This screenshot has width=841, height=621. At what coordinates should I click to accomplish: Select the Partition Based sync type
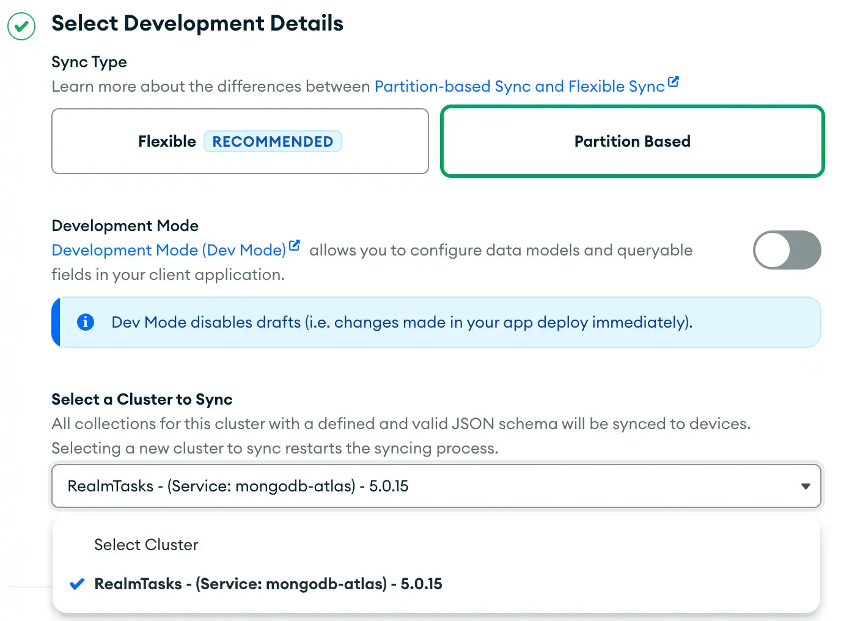(632, 141)
